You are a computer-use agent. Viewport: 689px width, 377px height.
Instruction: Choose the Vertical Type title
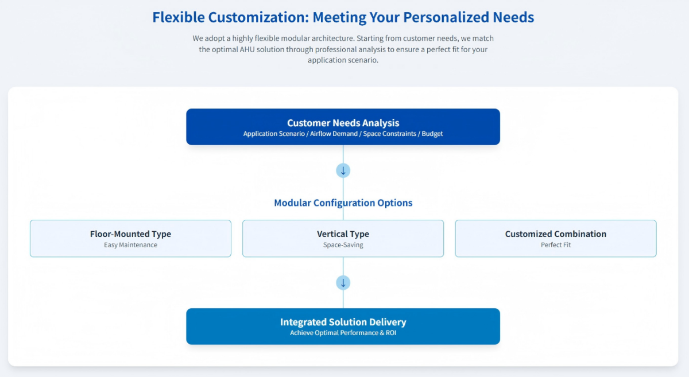tap(343, 234)
